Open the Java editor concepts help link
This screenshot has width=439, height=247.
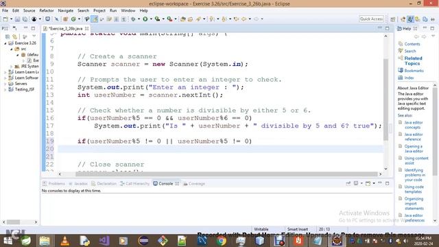[x=413, y=125]
